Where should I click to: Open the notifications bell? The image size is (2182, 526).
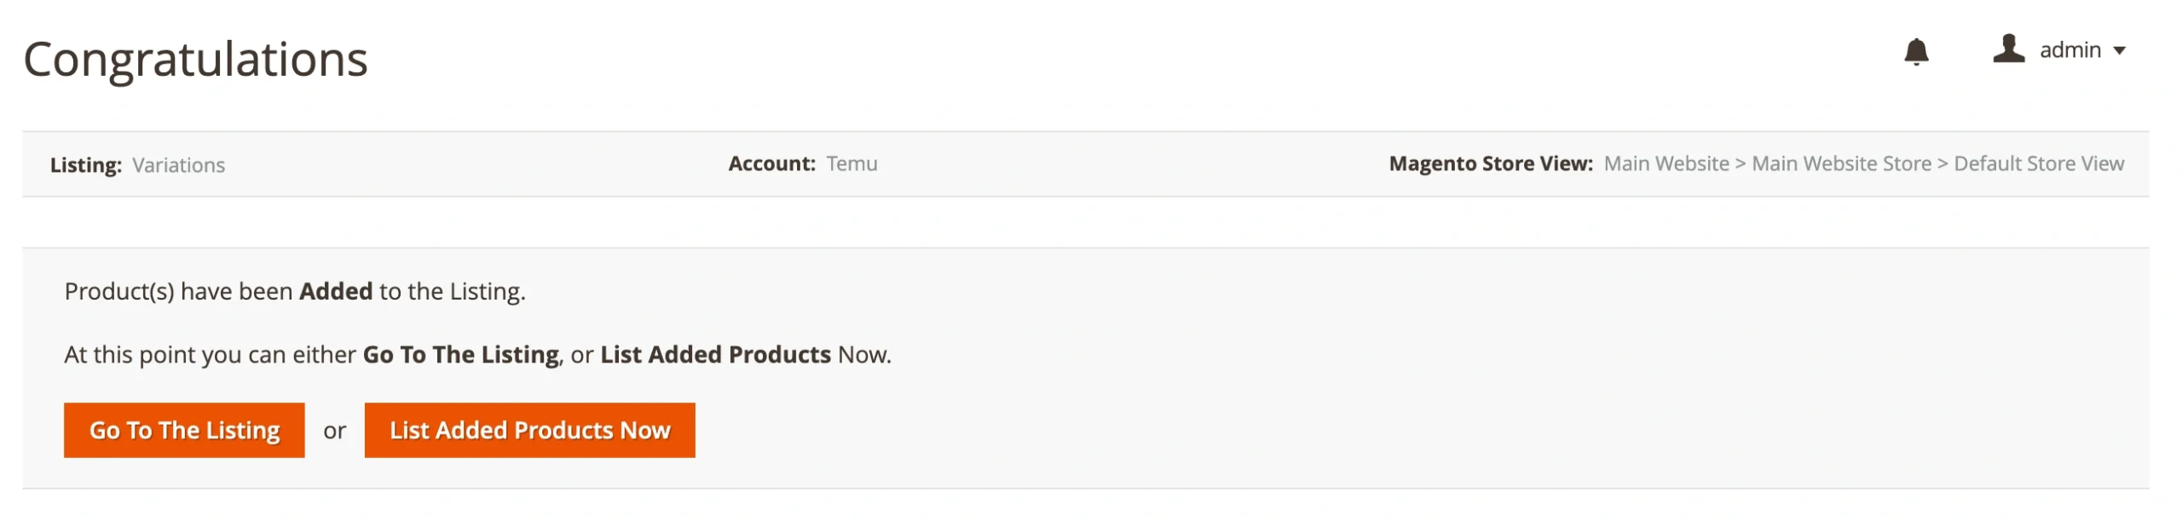[1915, 52]
